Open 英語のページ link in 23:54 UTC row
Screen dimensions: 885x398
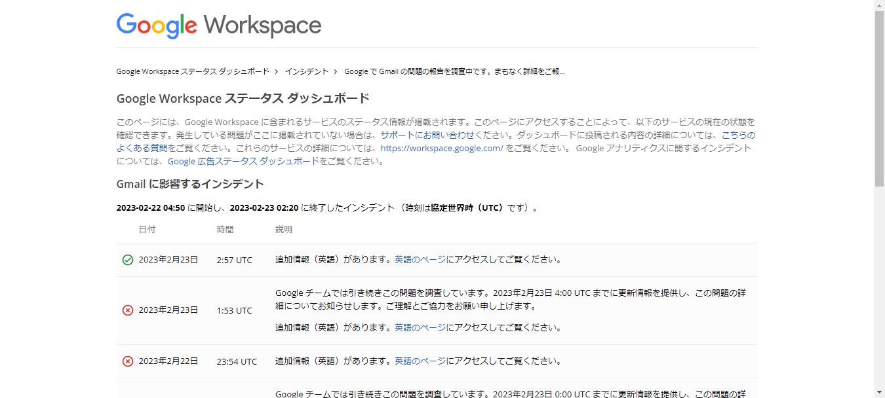pos(420,361)
